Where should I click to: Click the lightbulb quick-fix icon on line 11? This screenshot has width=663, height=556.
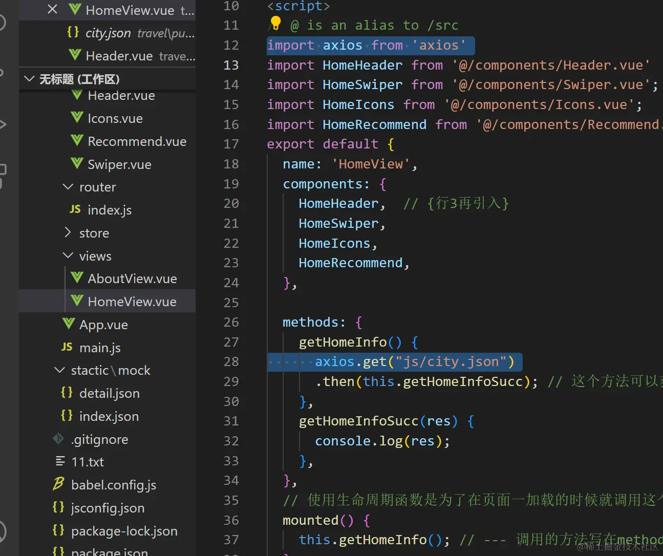(275, 23)
